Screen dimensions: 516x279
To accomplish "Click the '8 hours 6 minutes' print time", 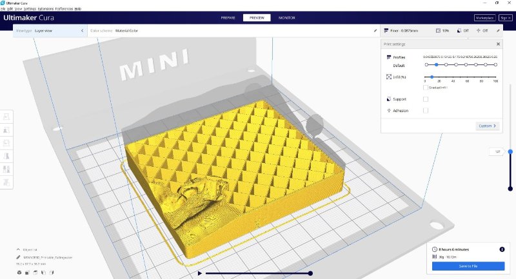I will tap(453, 249).
